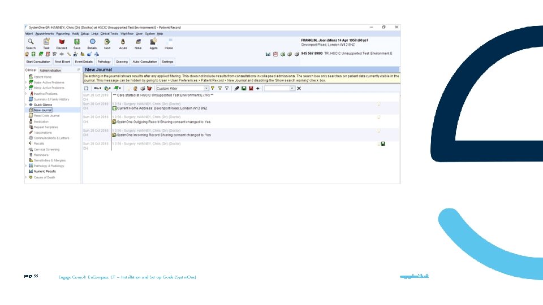Open the Appointments menu
543x305 pixels.
45,34
